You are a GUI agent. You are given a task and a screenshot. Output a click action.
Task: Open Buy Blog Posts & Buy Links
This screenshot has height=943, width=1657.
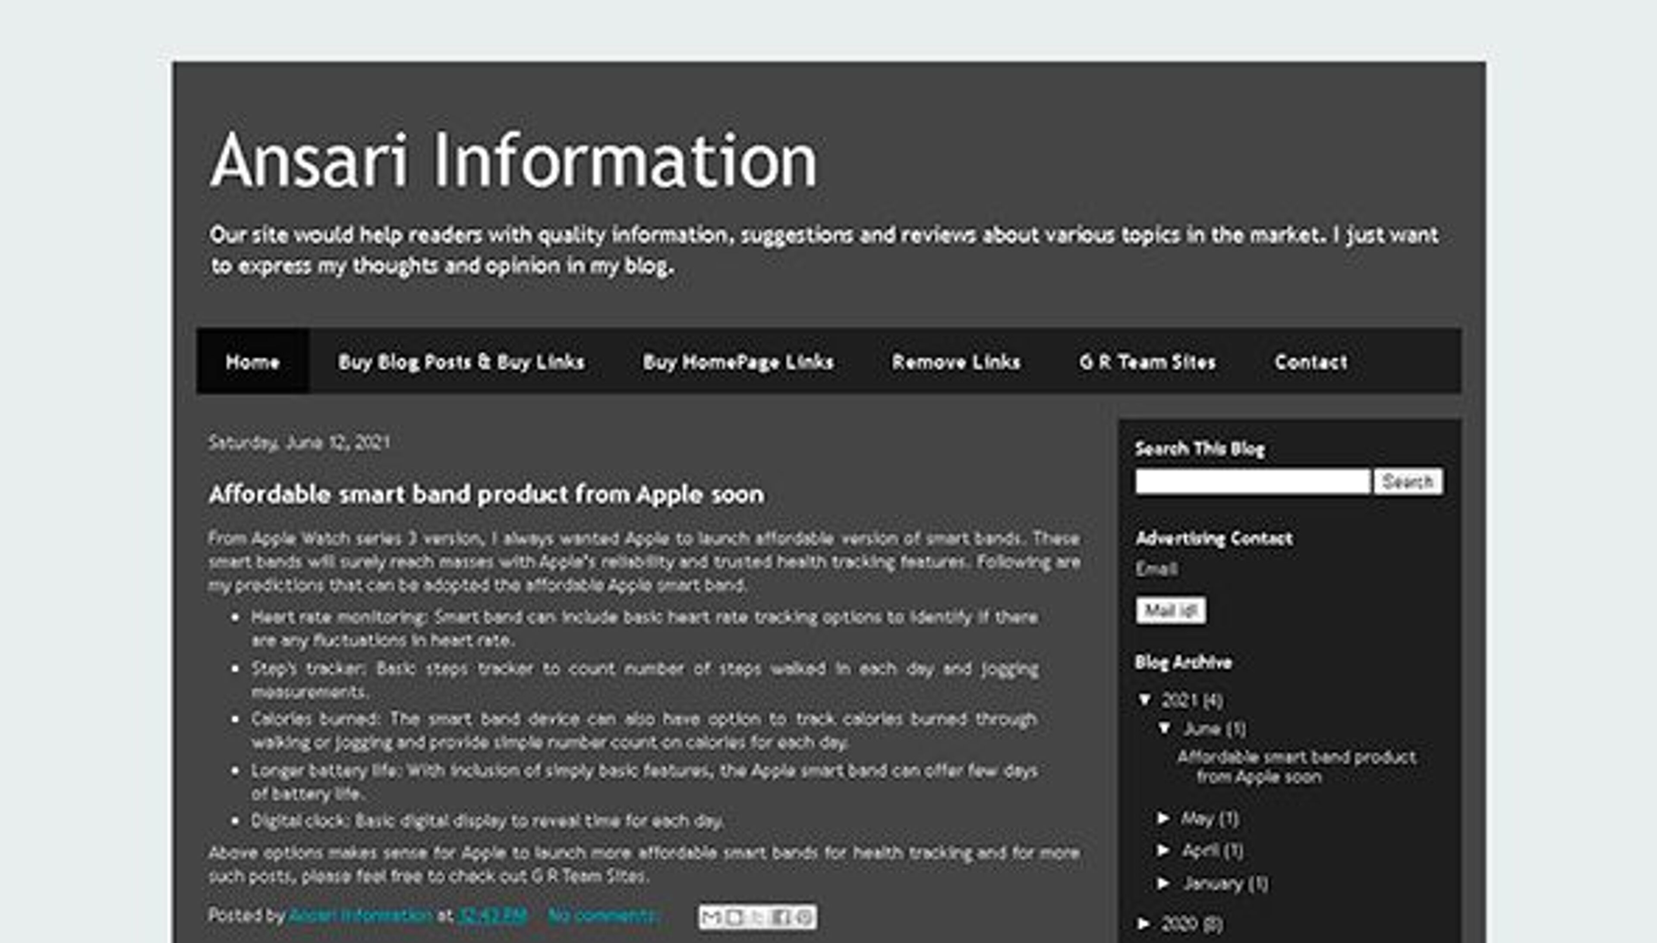[x=461, y=361]
